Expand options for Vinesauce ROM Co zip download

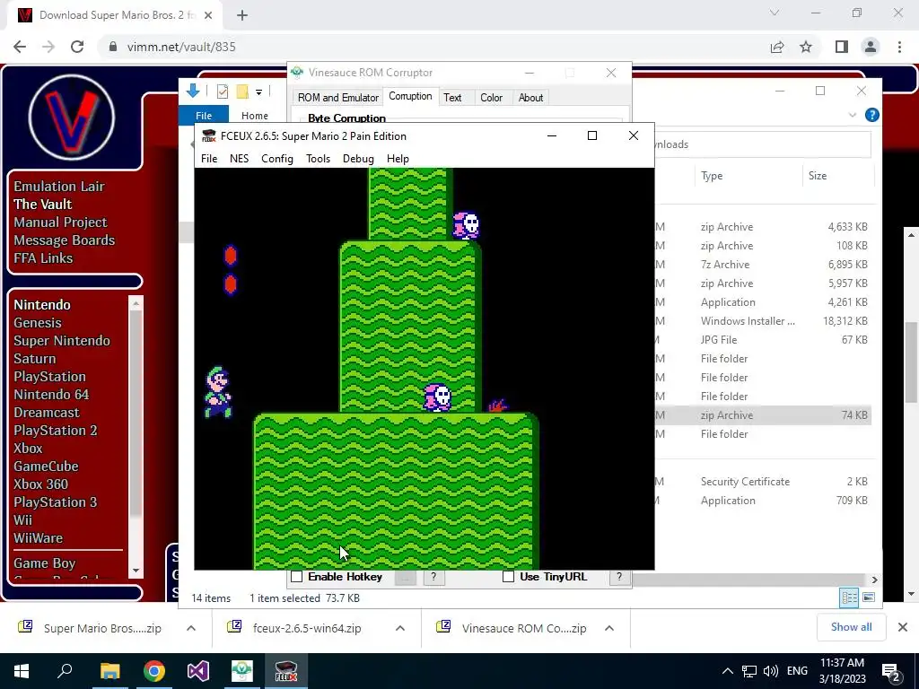(609, 628)
